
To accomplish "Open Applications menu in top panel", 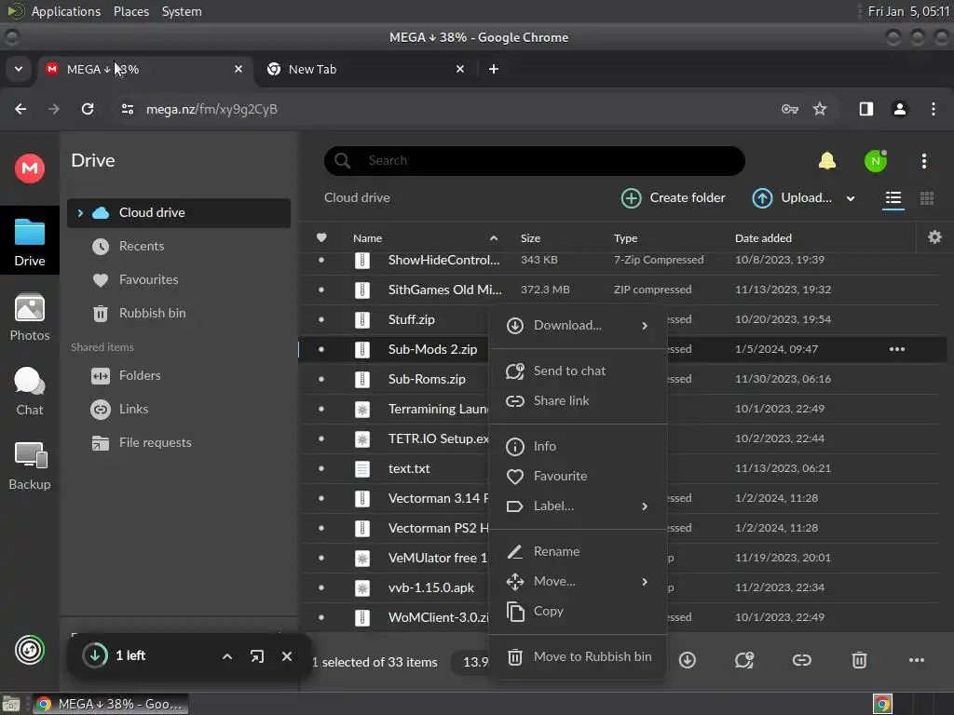I will pos(66,11).
